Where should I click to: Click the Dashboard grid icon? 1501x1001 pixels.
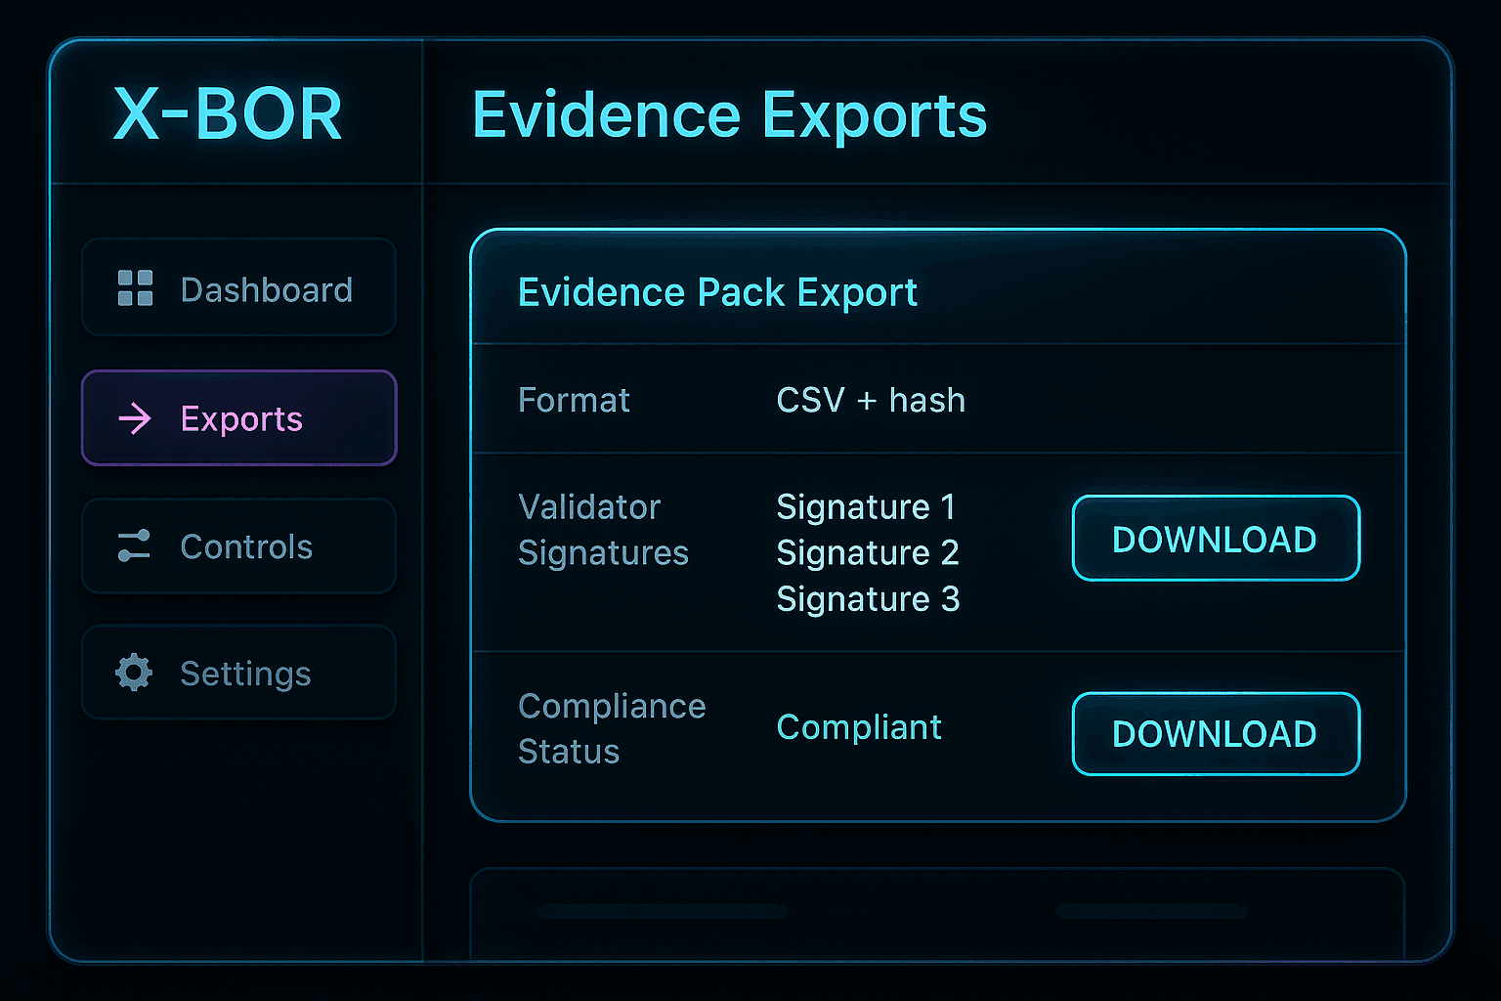point(135,287)
